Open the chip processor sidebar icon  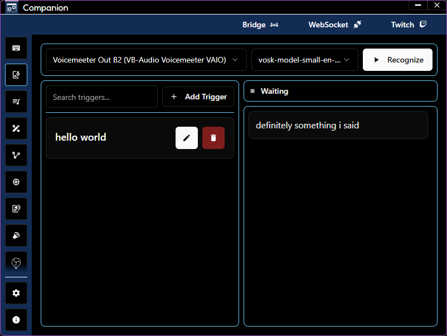(x=16, y=182)
